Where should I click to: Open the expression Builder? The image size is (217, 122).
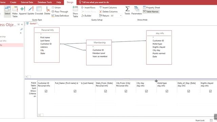86,16
